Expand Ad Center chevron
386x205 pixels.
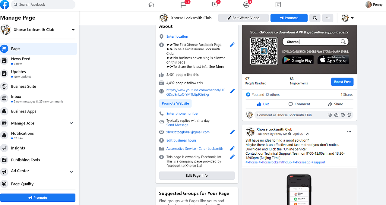tap(71, 172)
